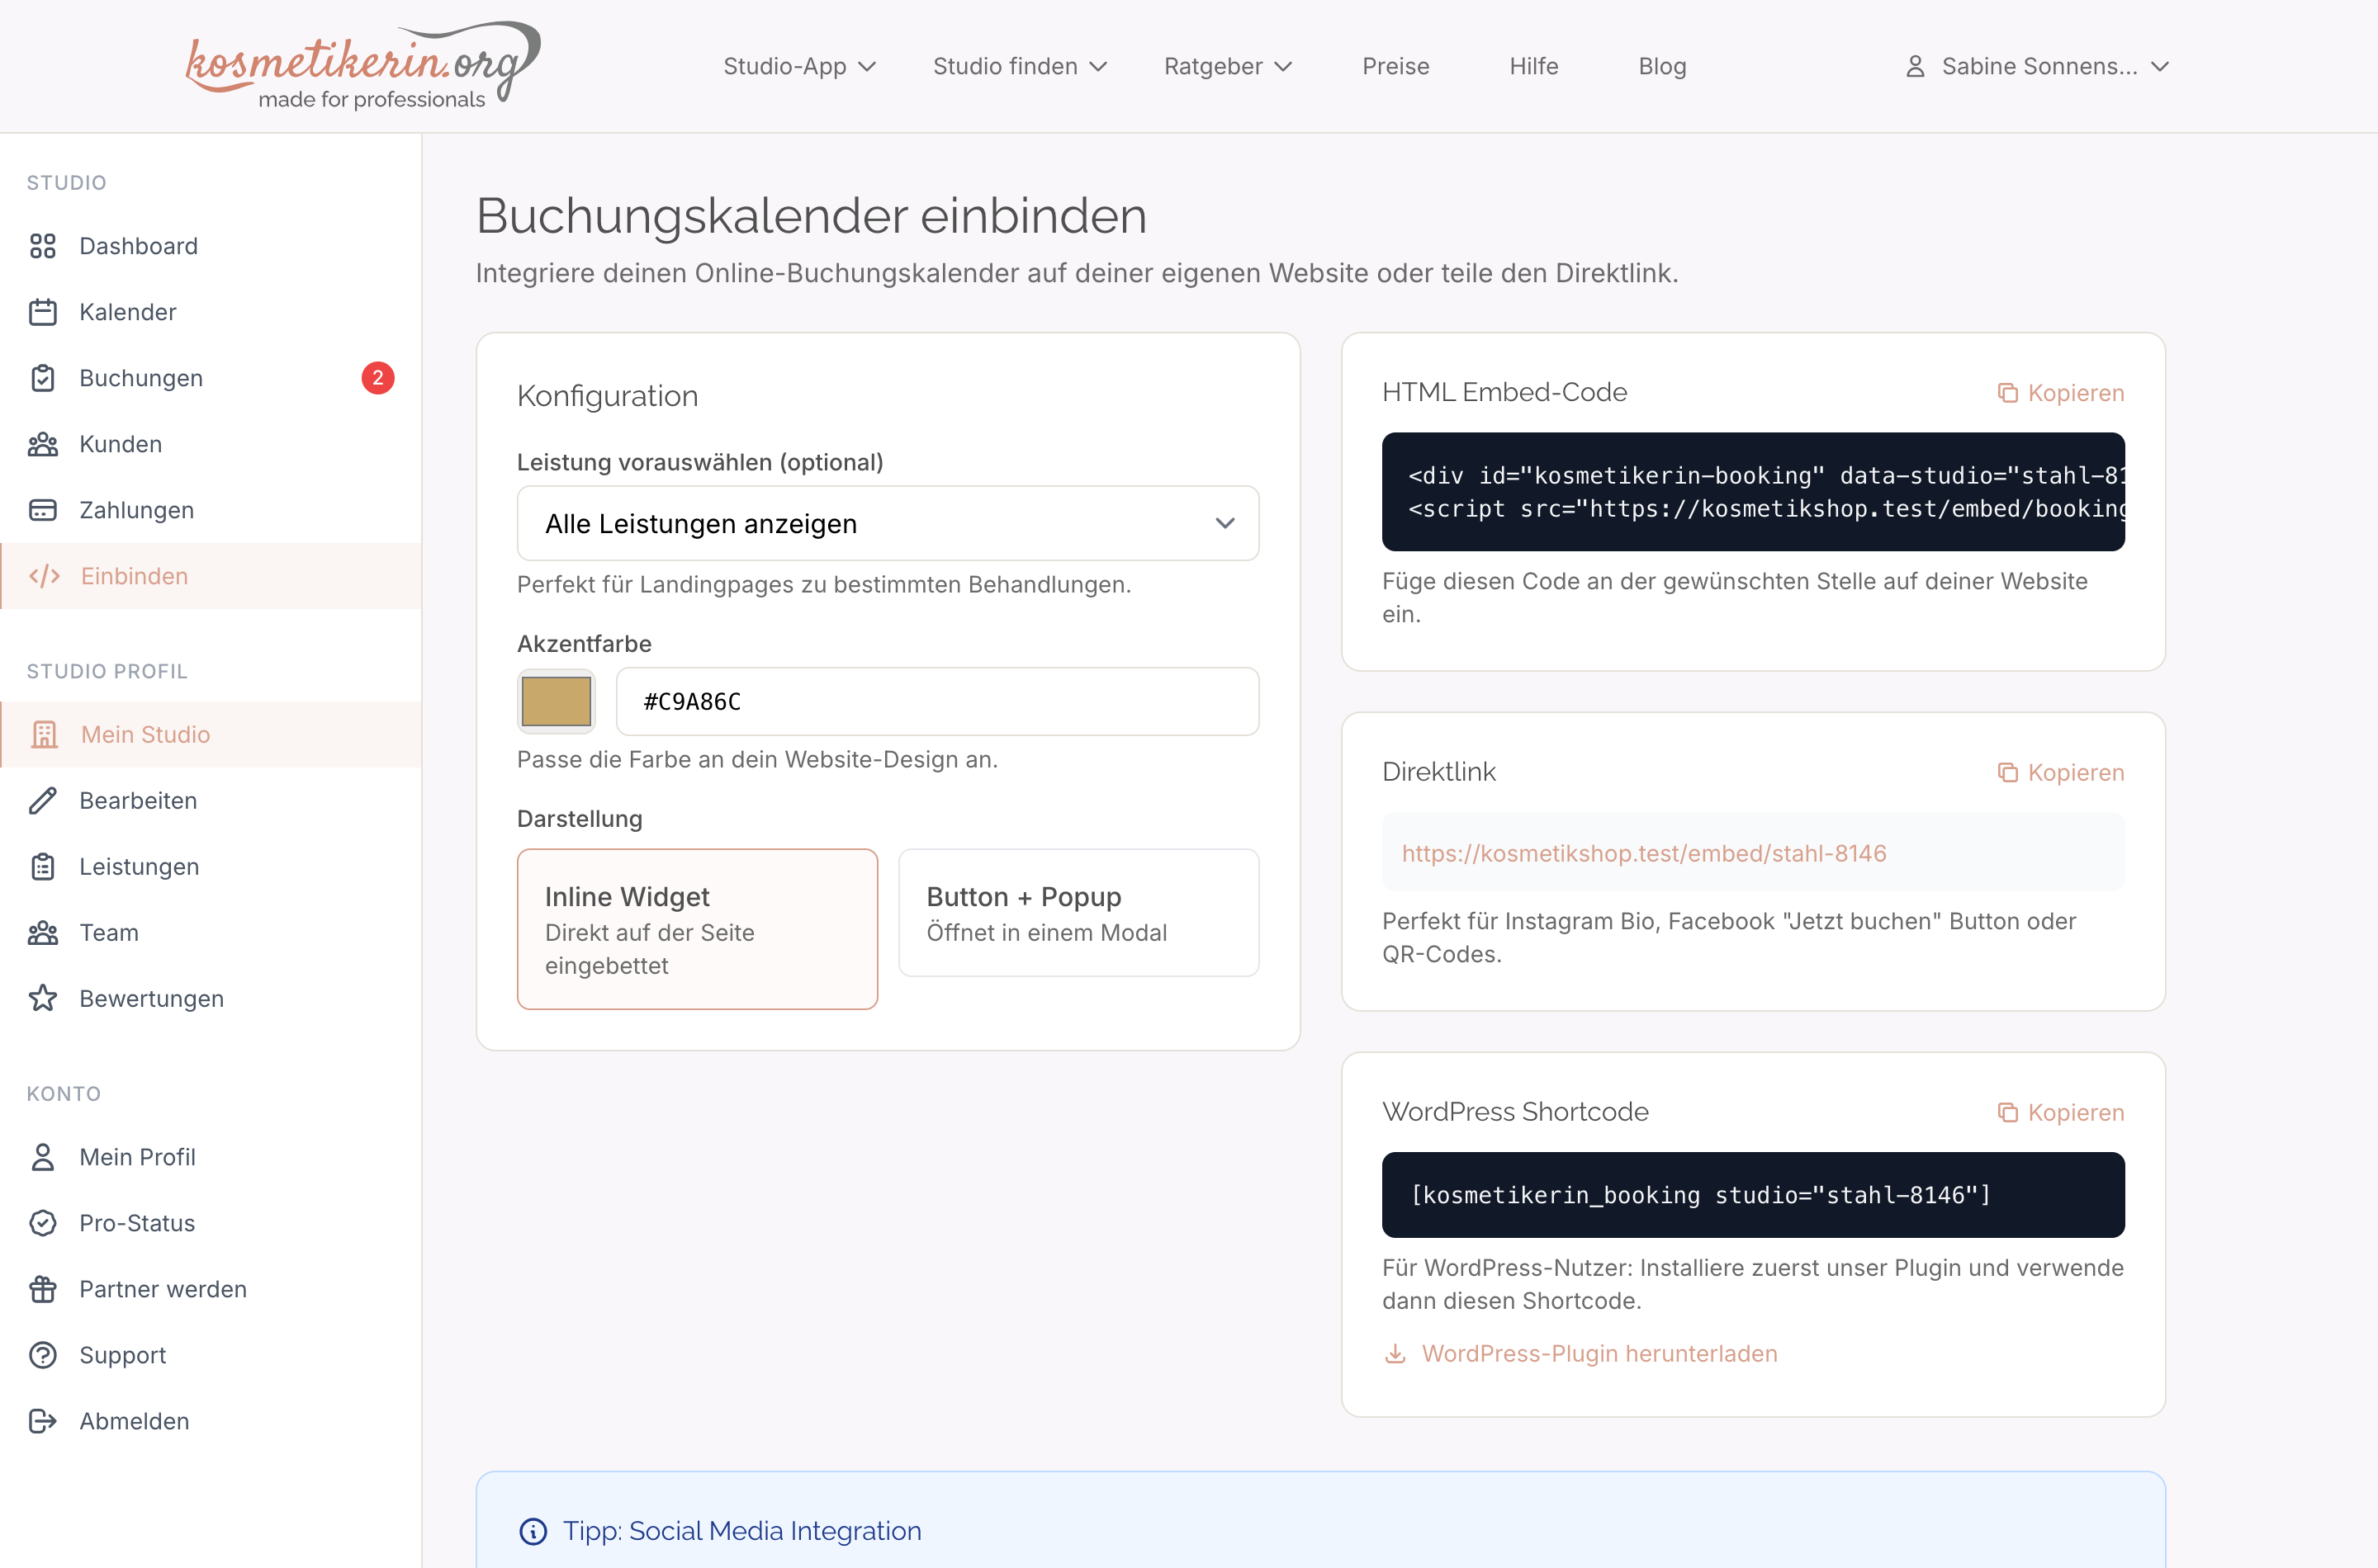The width and height of the screenshot is (2378, 1568).
Task: Select the Inline Widget display option
Action: click(x=697, y=929)
